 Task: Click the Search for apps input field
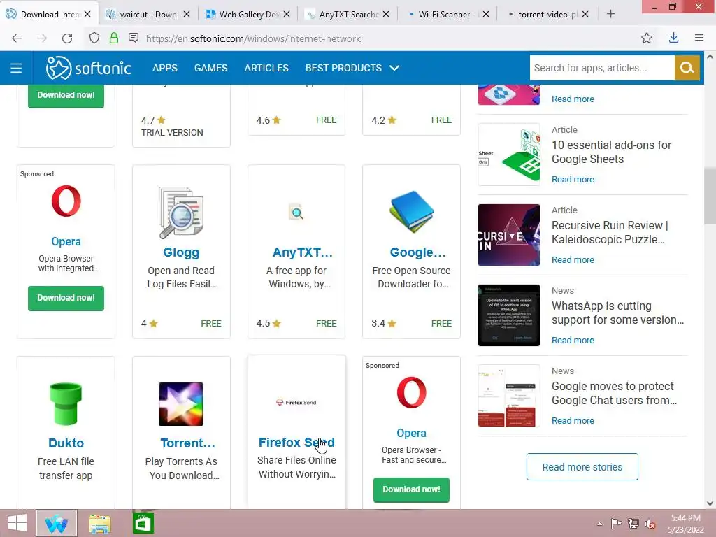click(x=602, y=68)
